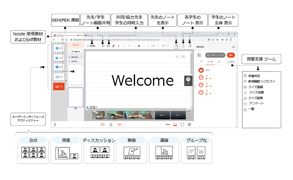
Task: Select the highlighted page thumbnail in notes panel
Action: 76,97
